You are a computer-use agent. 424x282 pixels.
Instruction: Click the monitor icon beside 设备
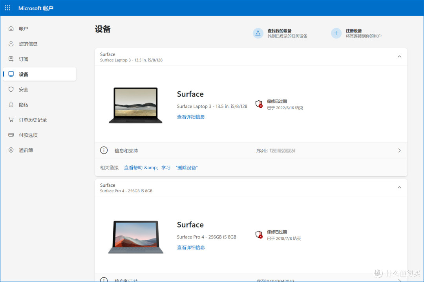point(11,74)
